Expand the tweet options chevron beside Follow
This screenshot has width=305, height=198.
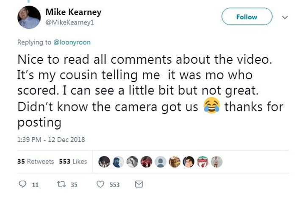[x=285, y=17]
